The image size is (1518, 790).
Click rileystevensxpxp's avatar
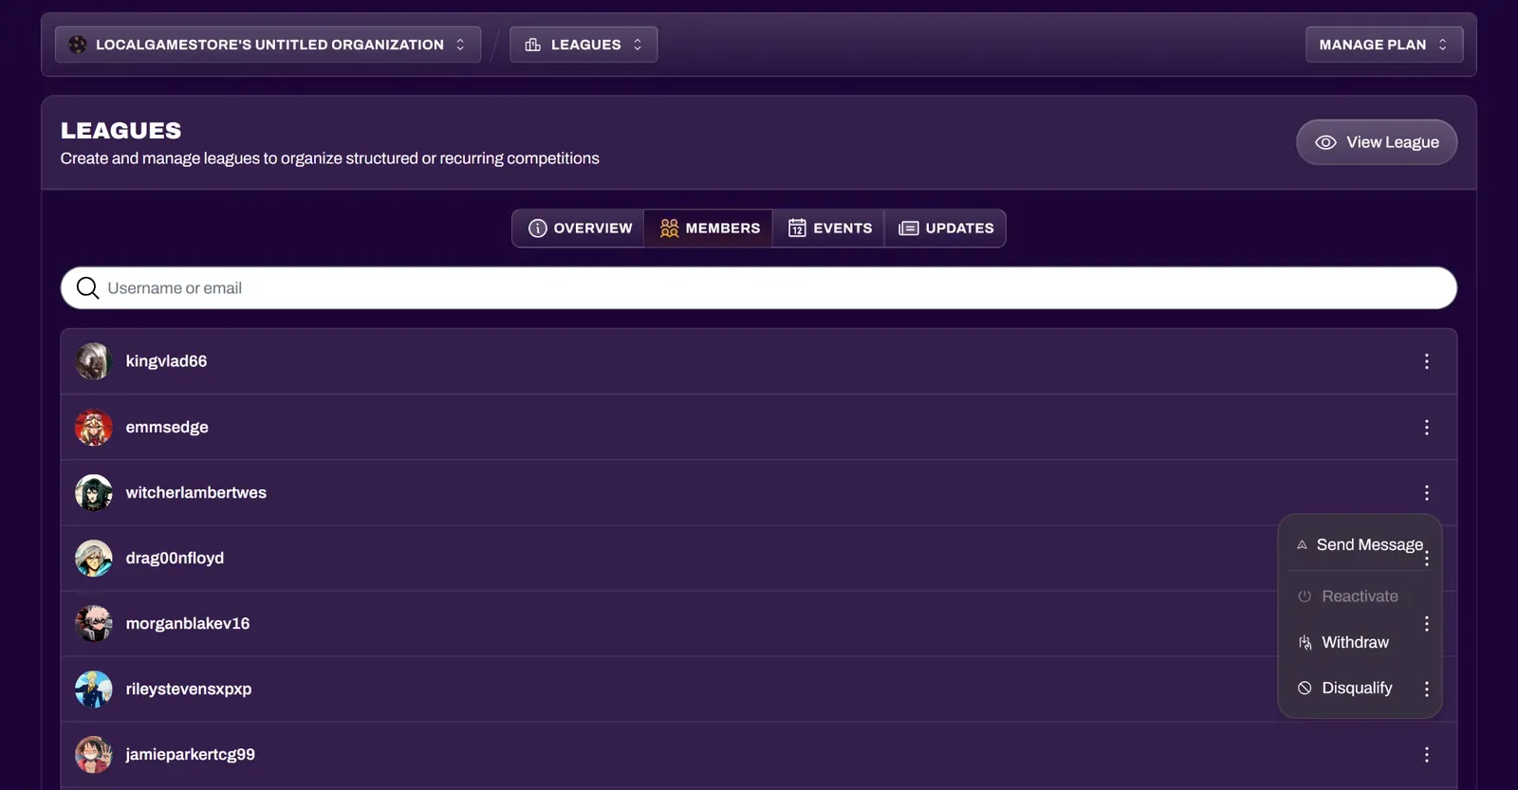tap(94, 689)
